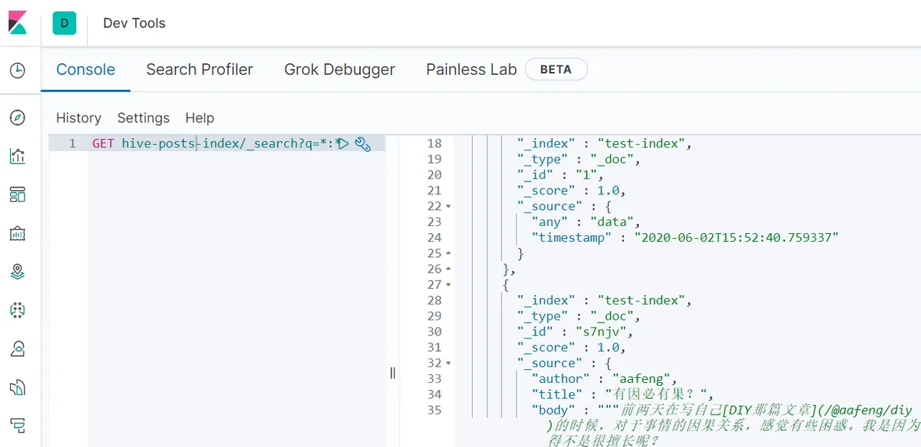Run request with green play icon
Image resolution: width=921 pixels, height=447 pixels.
click(x=343, y=143)
